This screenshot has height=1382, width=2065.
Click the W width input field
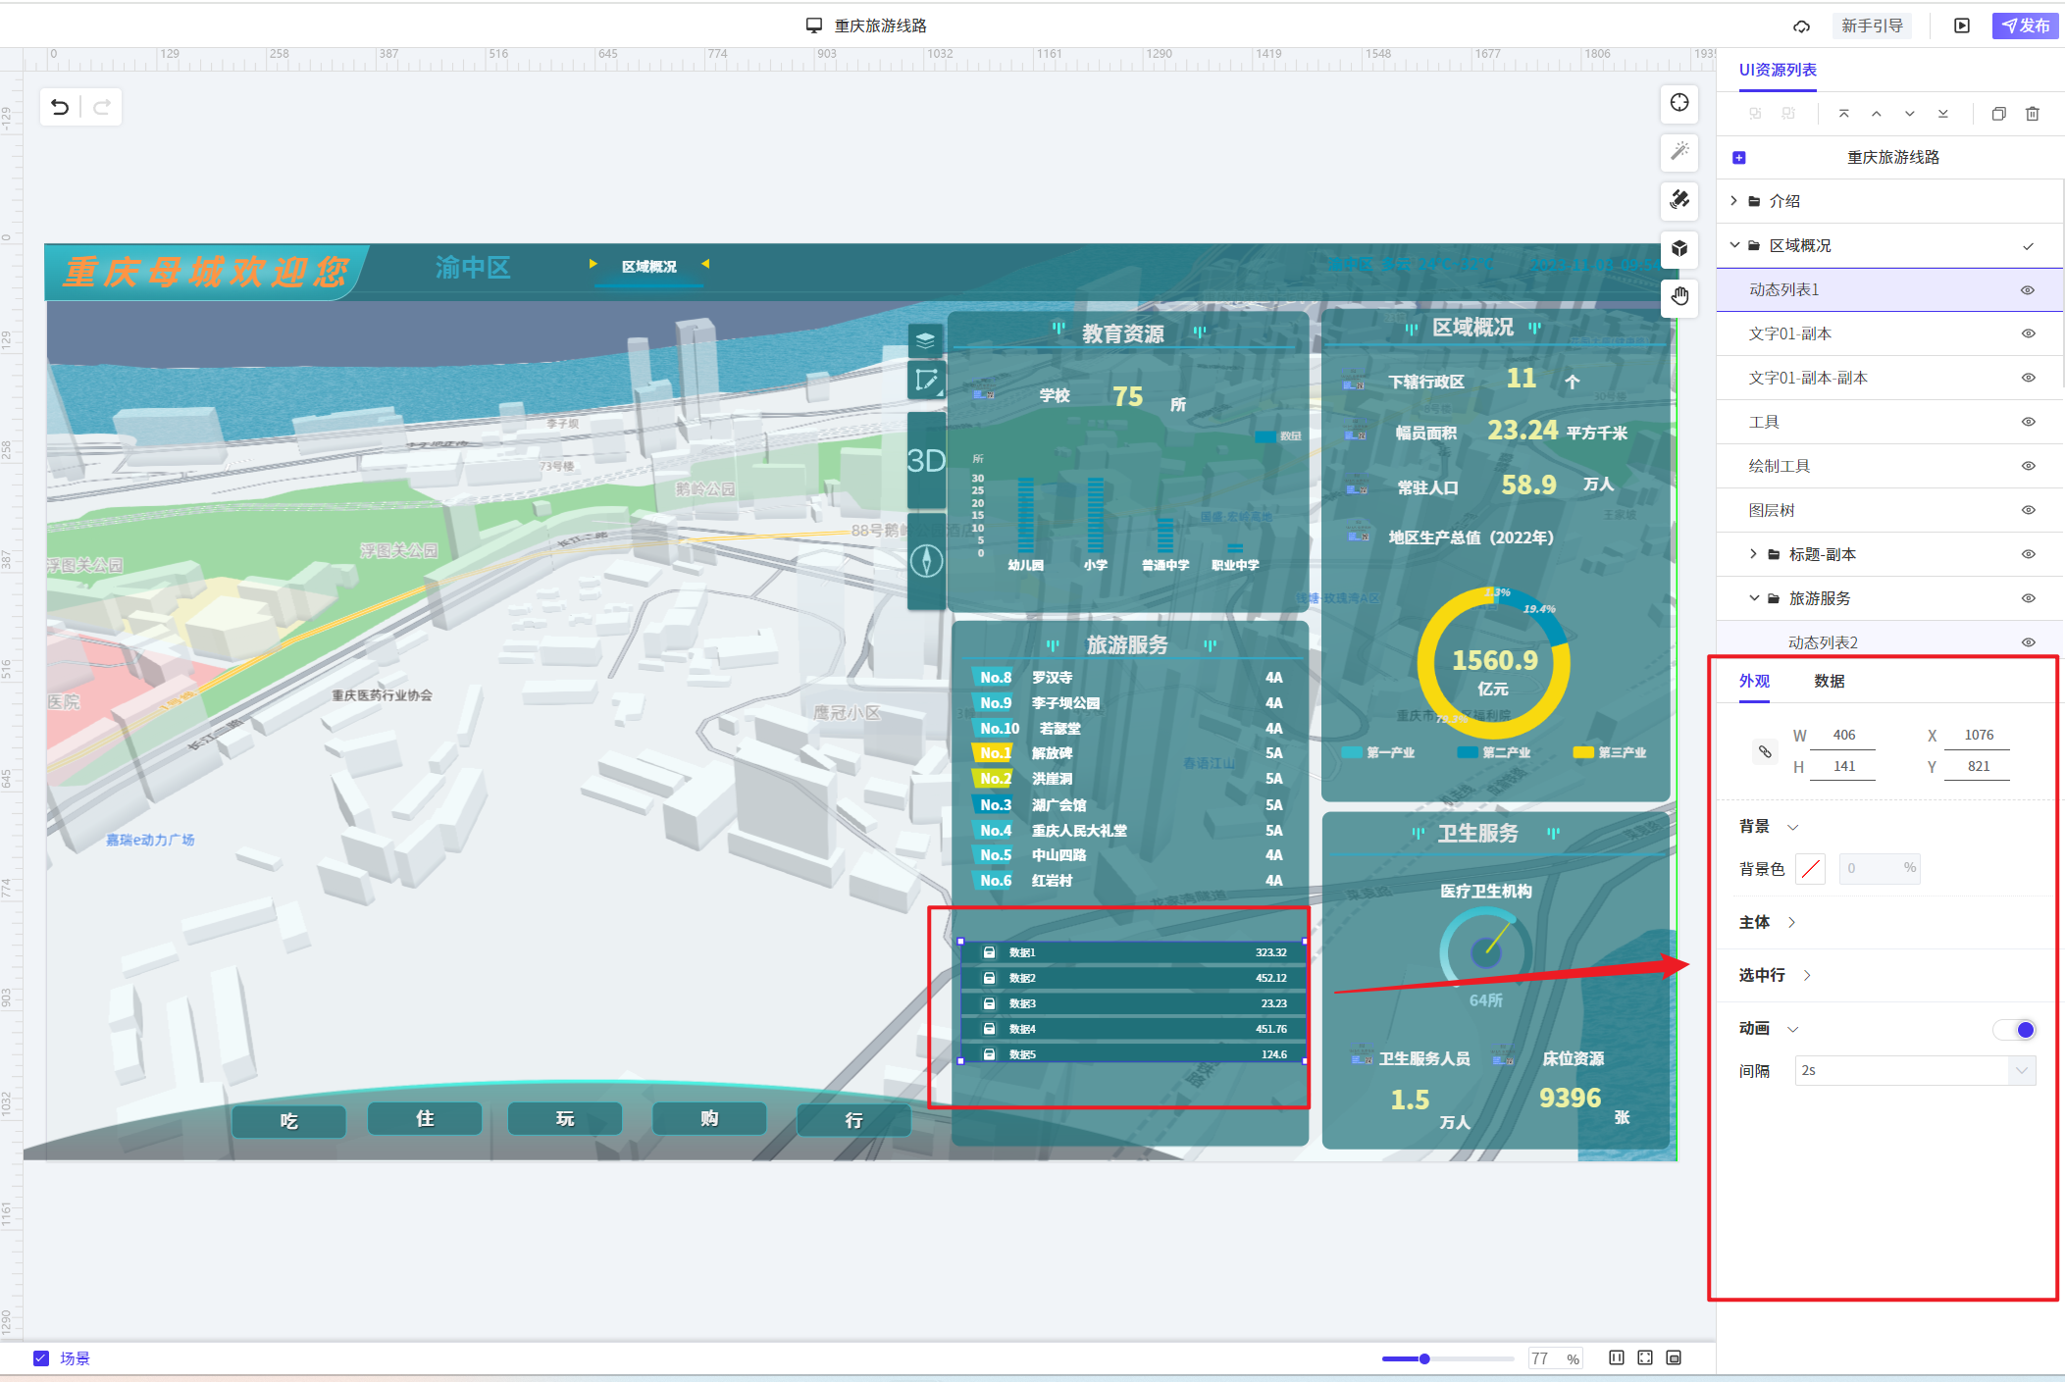pyautogui.click(x=1843, y=736)
